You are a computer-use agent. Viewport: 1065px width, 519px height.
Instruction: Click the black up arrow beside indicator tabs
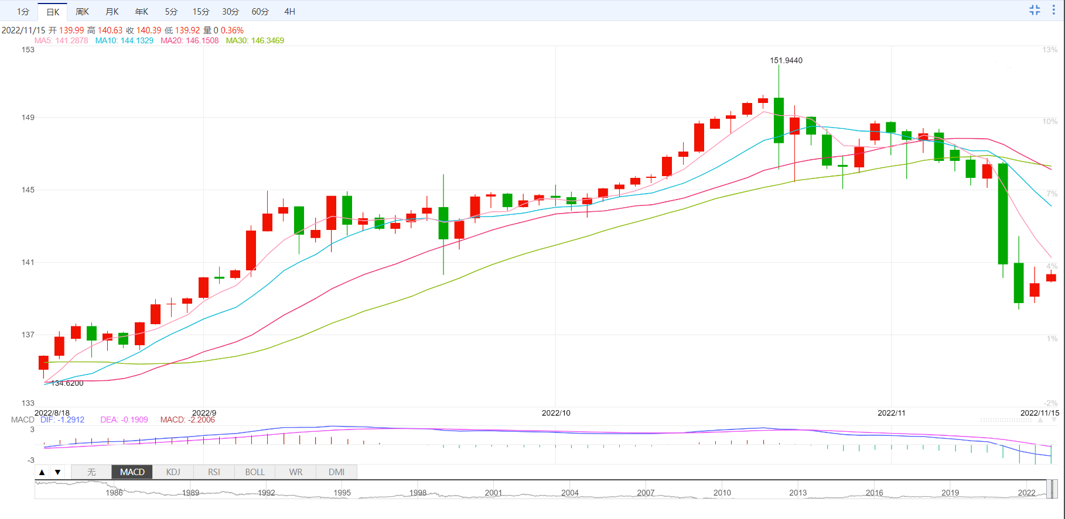click(42, 472)
